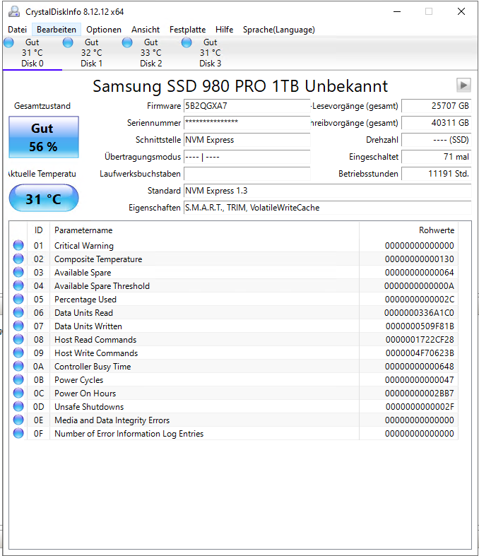This screenshot has height=556, width=479.
Task: Switch to Disk 0 tab label
Action: pos(32,64)
